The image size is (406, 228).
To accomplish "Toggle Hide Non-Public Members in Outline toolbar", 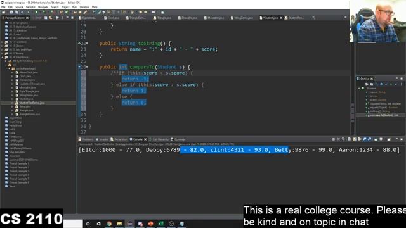I will [x=391, y=84].
